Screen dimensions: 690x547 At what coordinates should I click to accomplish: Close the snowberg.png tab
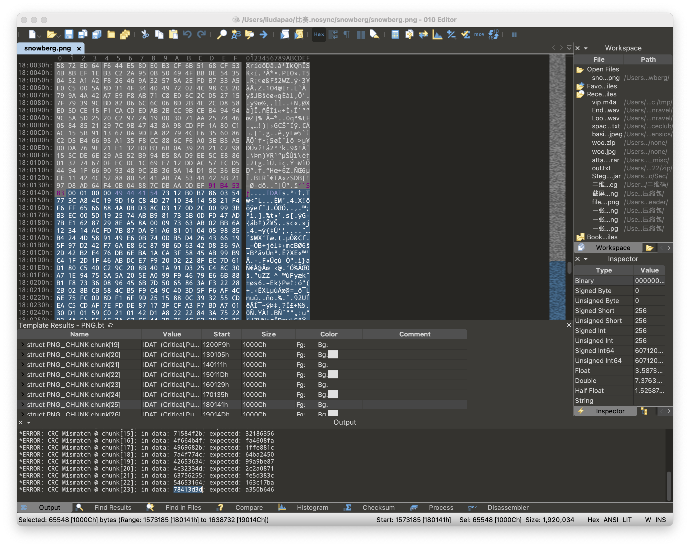point(79,48)
